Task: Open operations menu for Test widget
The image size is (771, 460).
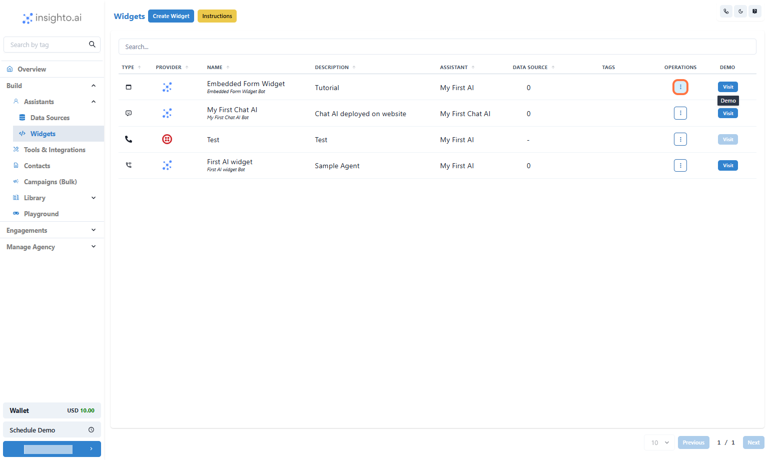Action: click(680, 139)
